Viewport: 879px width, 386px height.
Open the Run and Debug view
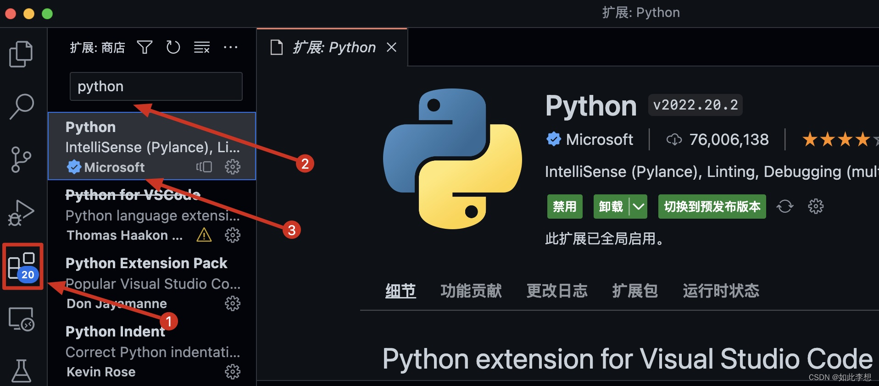pos(21,212)
